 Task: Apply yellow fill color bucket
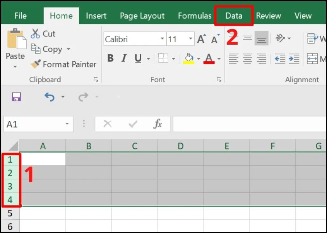click(189, 59)
